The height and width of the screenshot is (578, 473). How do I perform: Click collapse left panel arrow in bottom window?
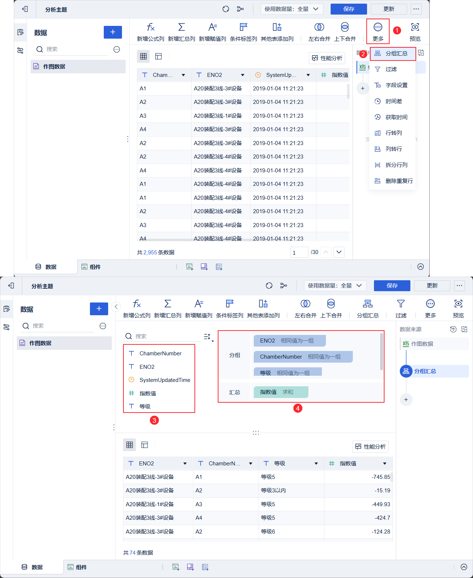point(116,306)
